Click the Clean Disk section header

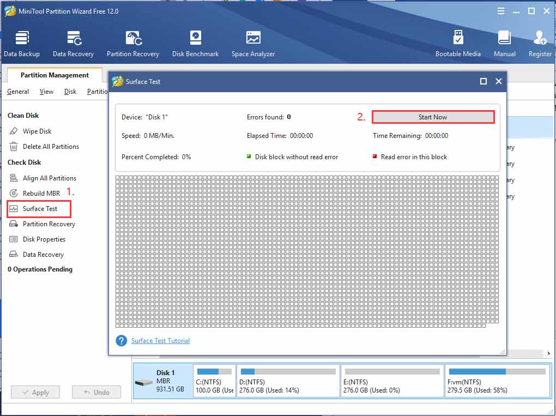(x=23, y=116)
